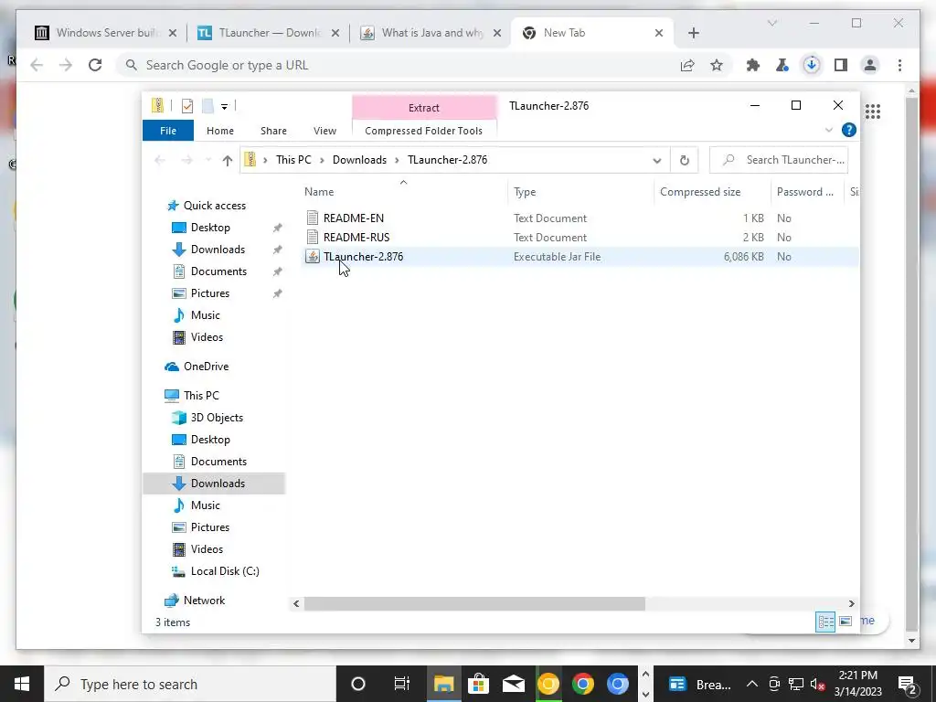Open 3D Objects under This PC
This screenshot has width=936, height=702.
(x=216, y=418)
